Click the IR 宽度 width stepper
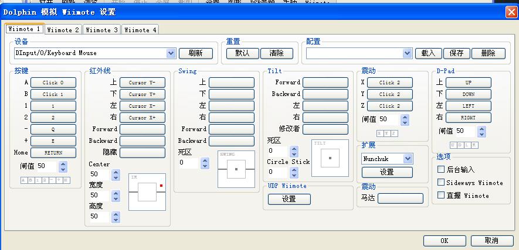Image resolution: width=519 pixels, height=250 pixels. point(116,196)
